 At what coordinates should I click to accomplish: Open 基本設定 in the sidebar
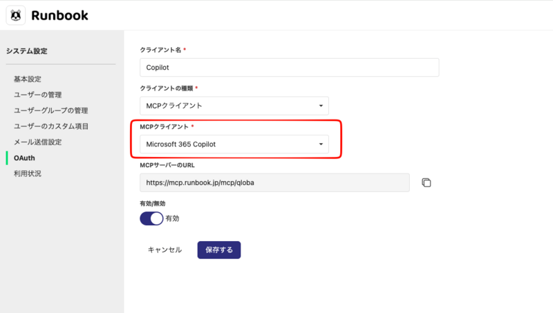[x=28, y=79]
